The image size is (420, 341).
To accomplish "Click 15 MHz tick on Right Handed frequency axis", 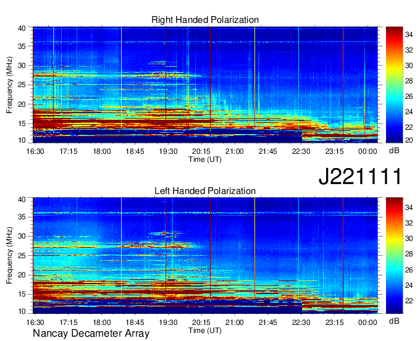I will 22,124.
